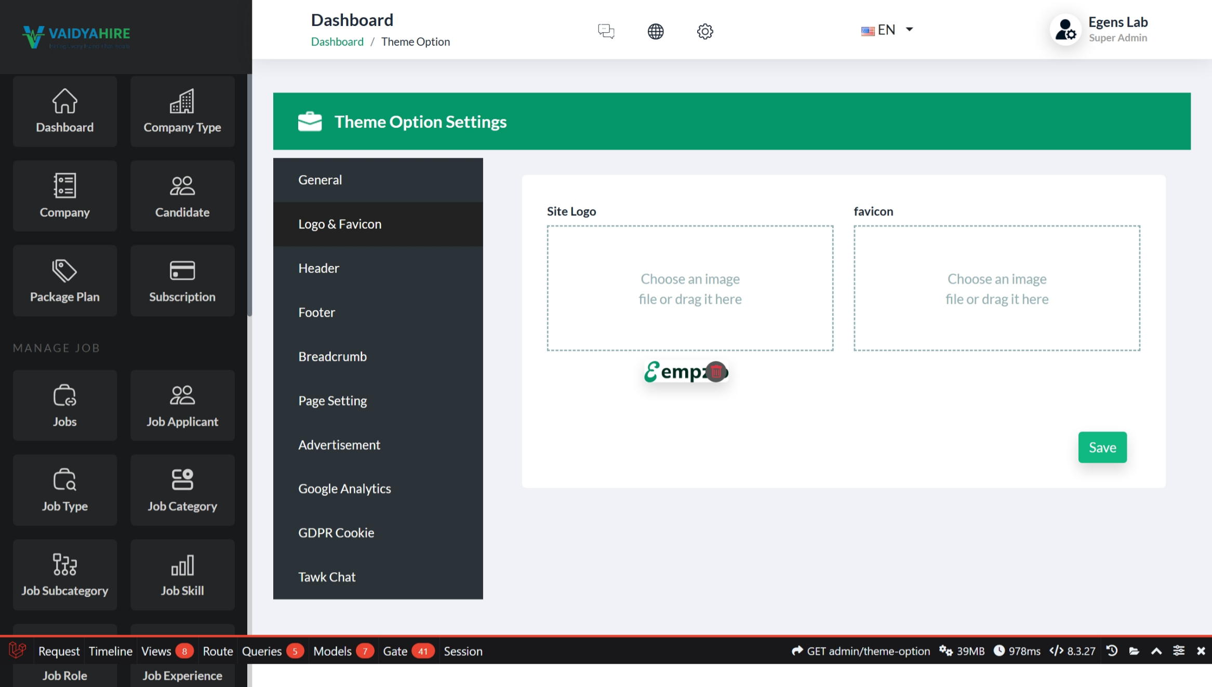Click the debugbar open folder icon
This screenshot has height=687, width=1212.
1134,651
